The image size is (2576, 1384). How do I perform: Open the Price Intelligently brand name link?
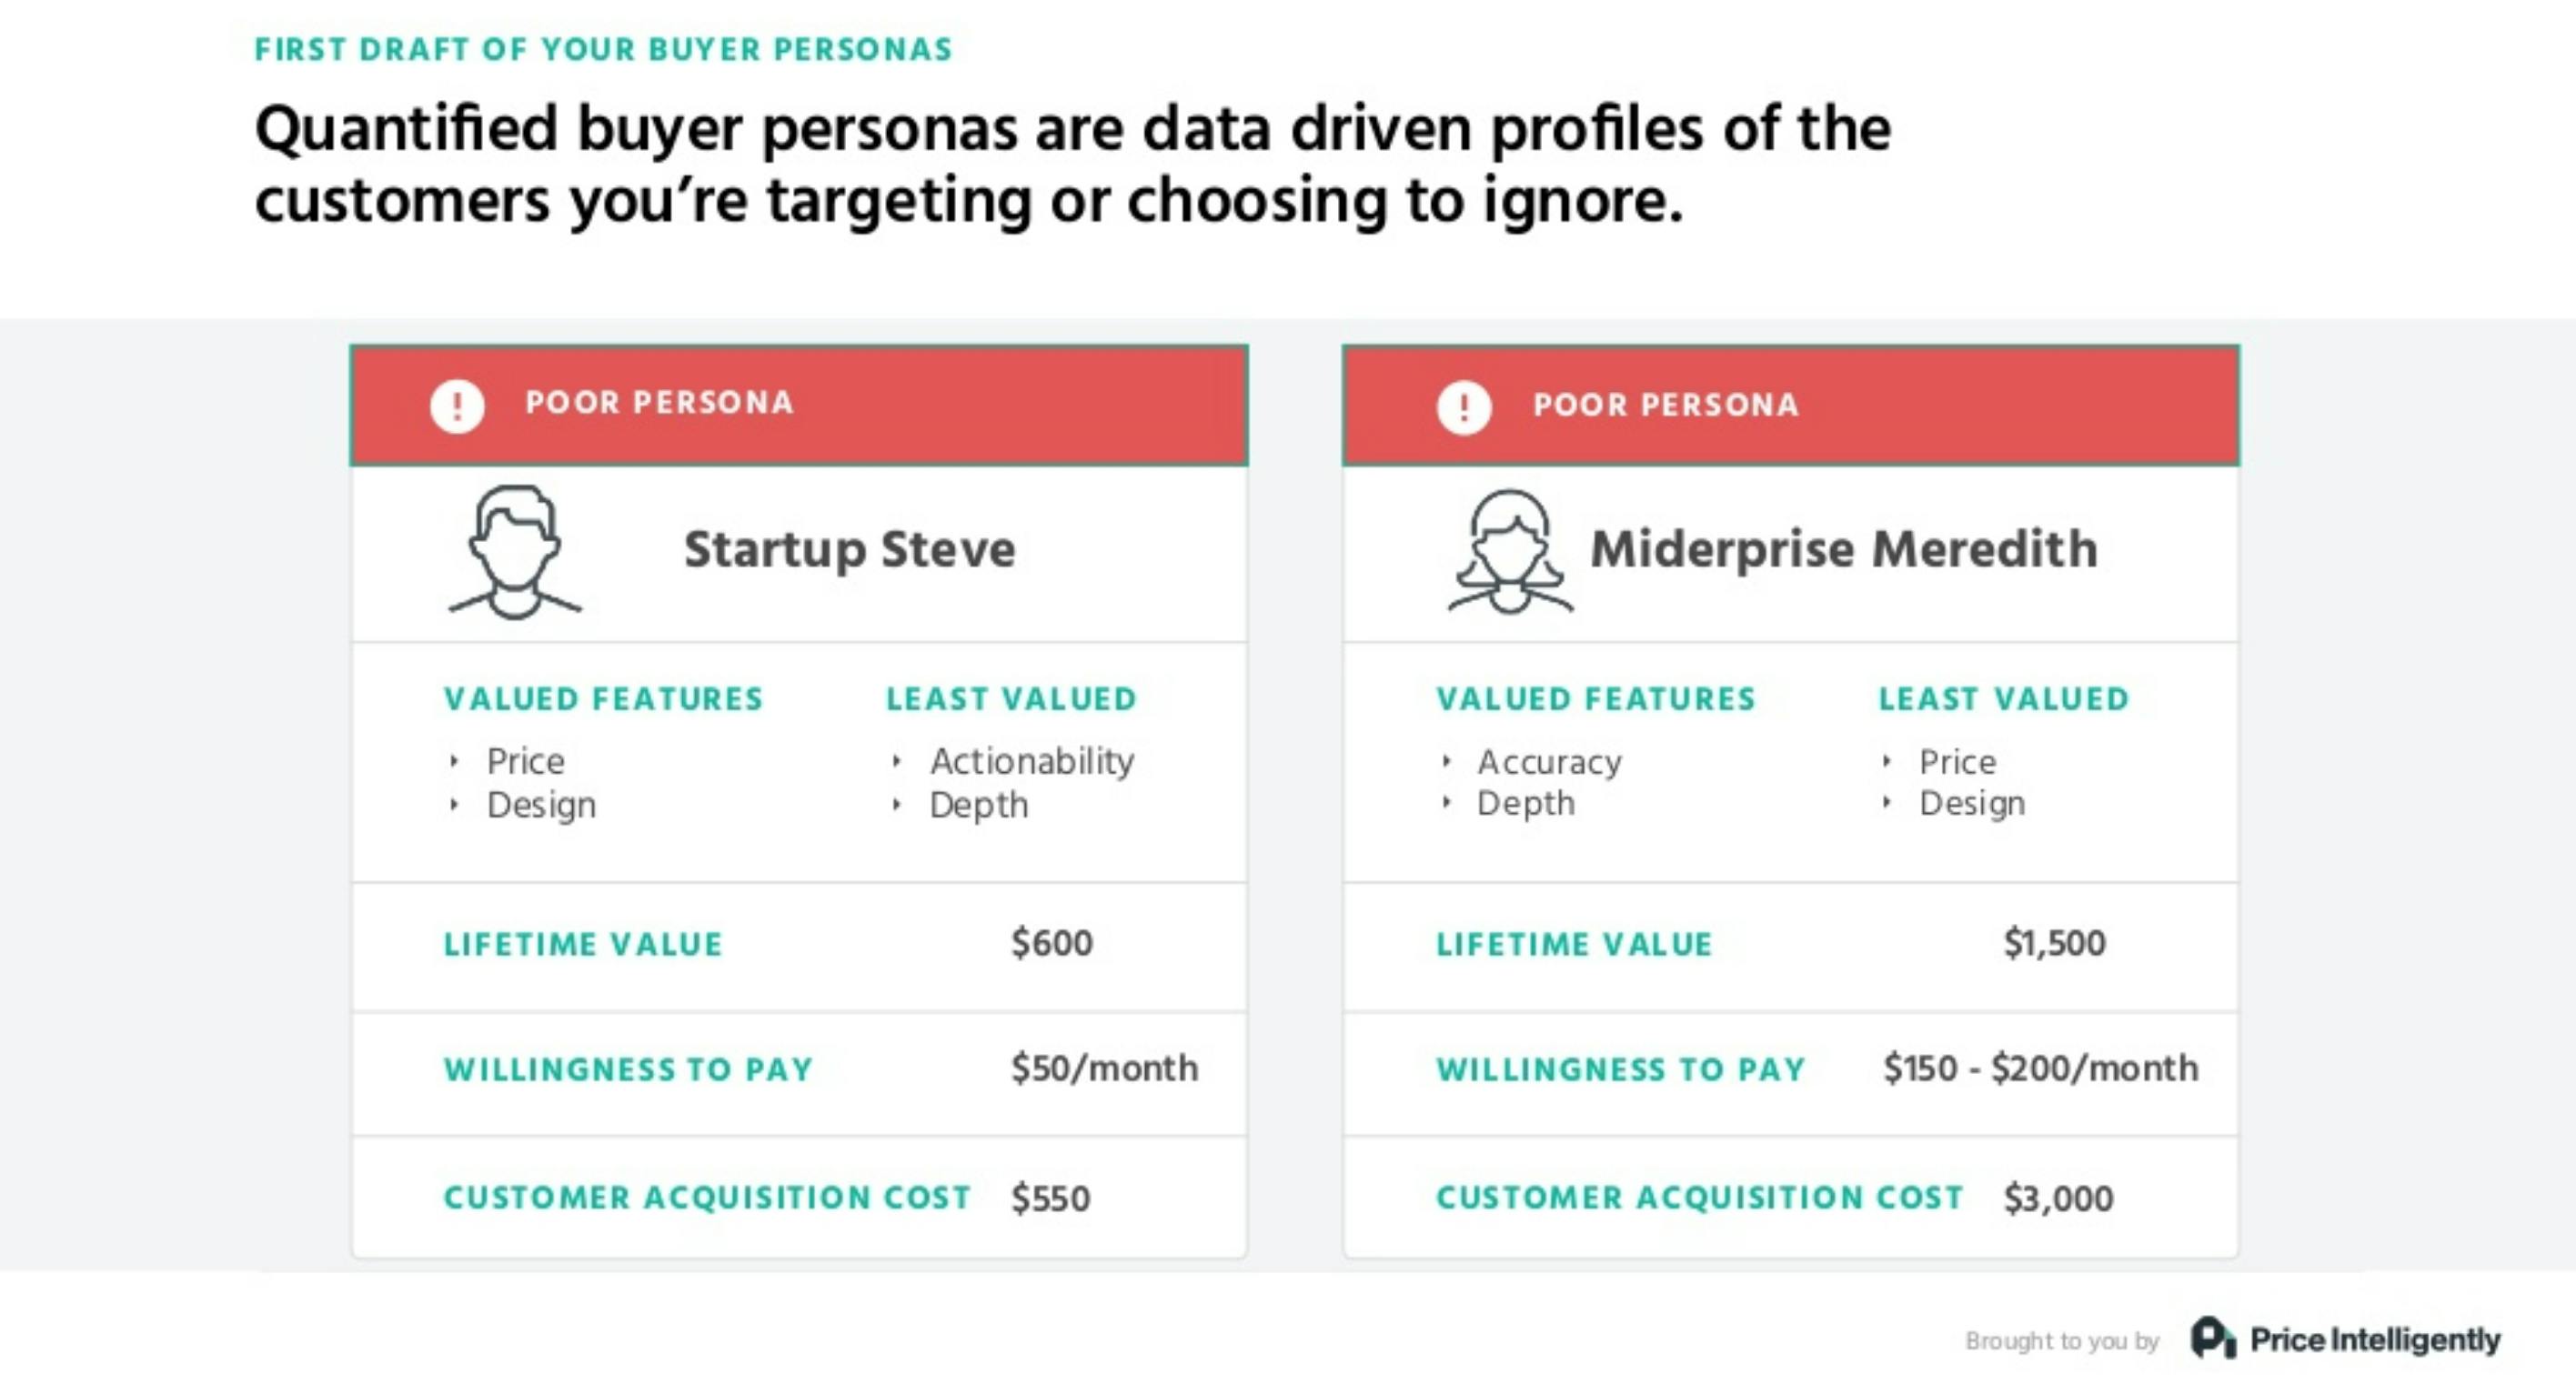[x=2374, y=1339]
